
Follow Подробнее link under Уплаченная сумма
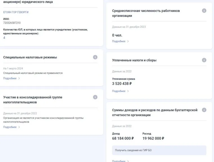(119, 91)
